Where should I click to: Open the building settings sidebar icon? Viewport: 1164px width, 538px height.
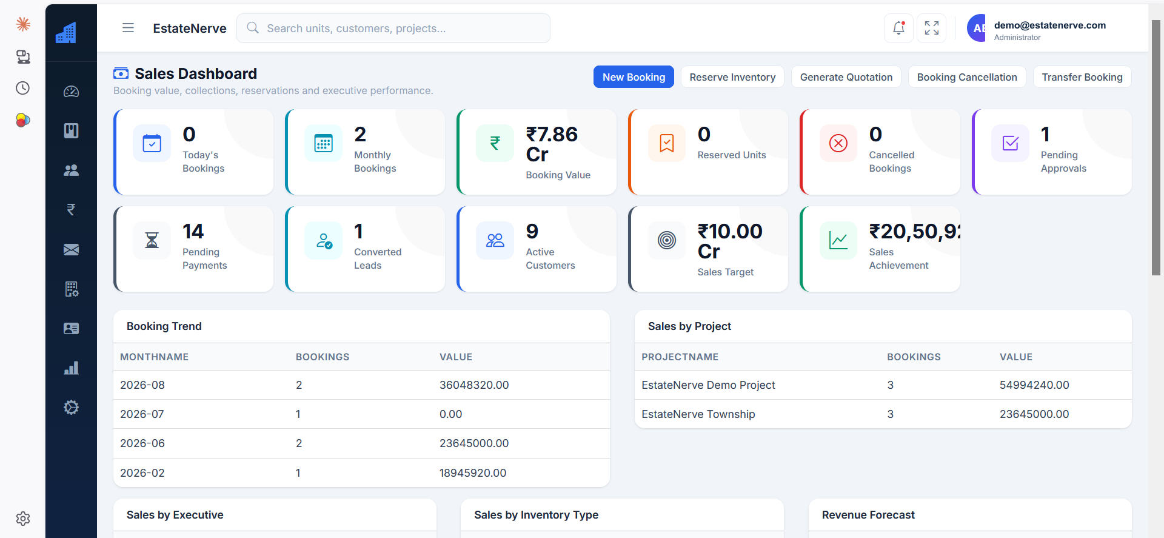pos(72,289)
